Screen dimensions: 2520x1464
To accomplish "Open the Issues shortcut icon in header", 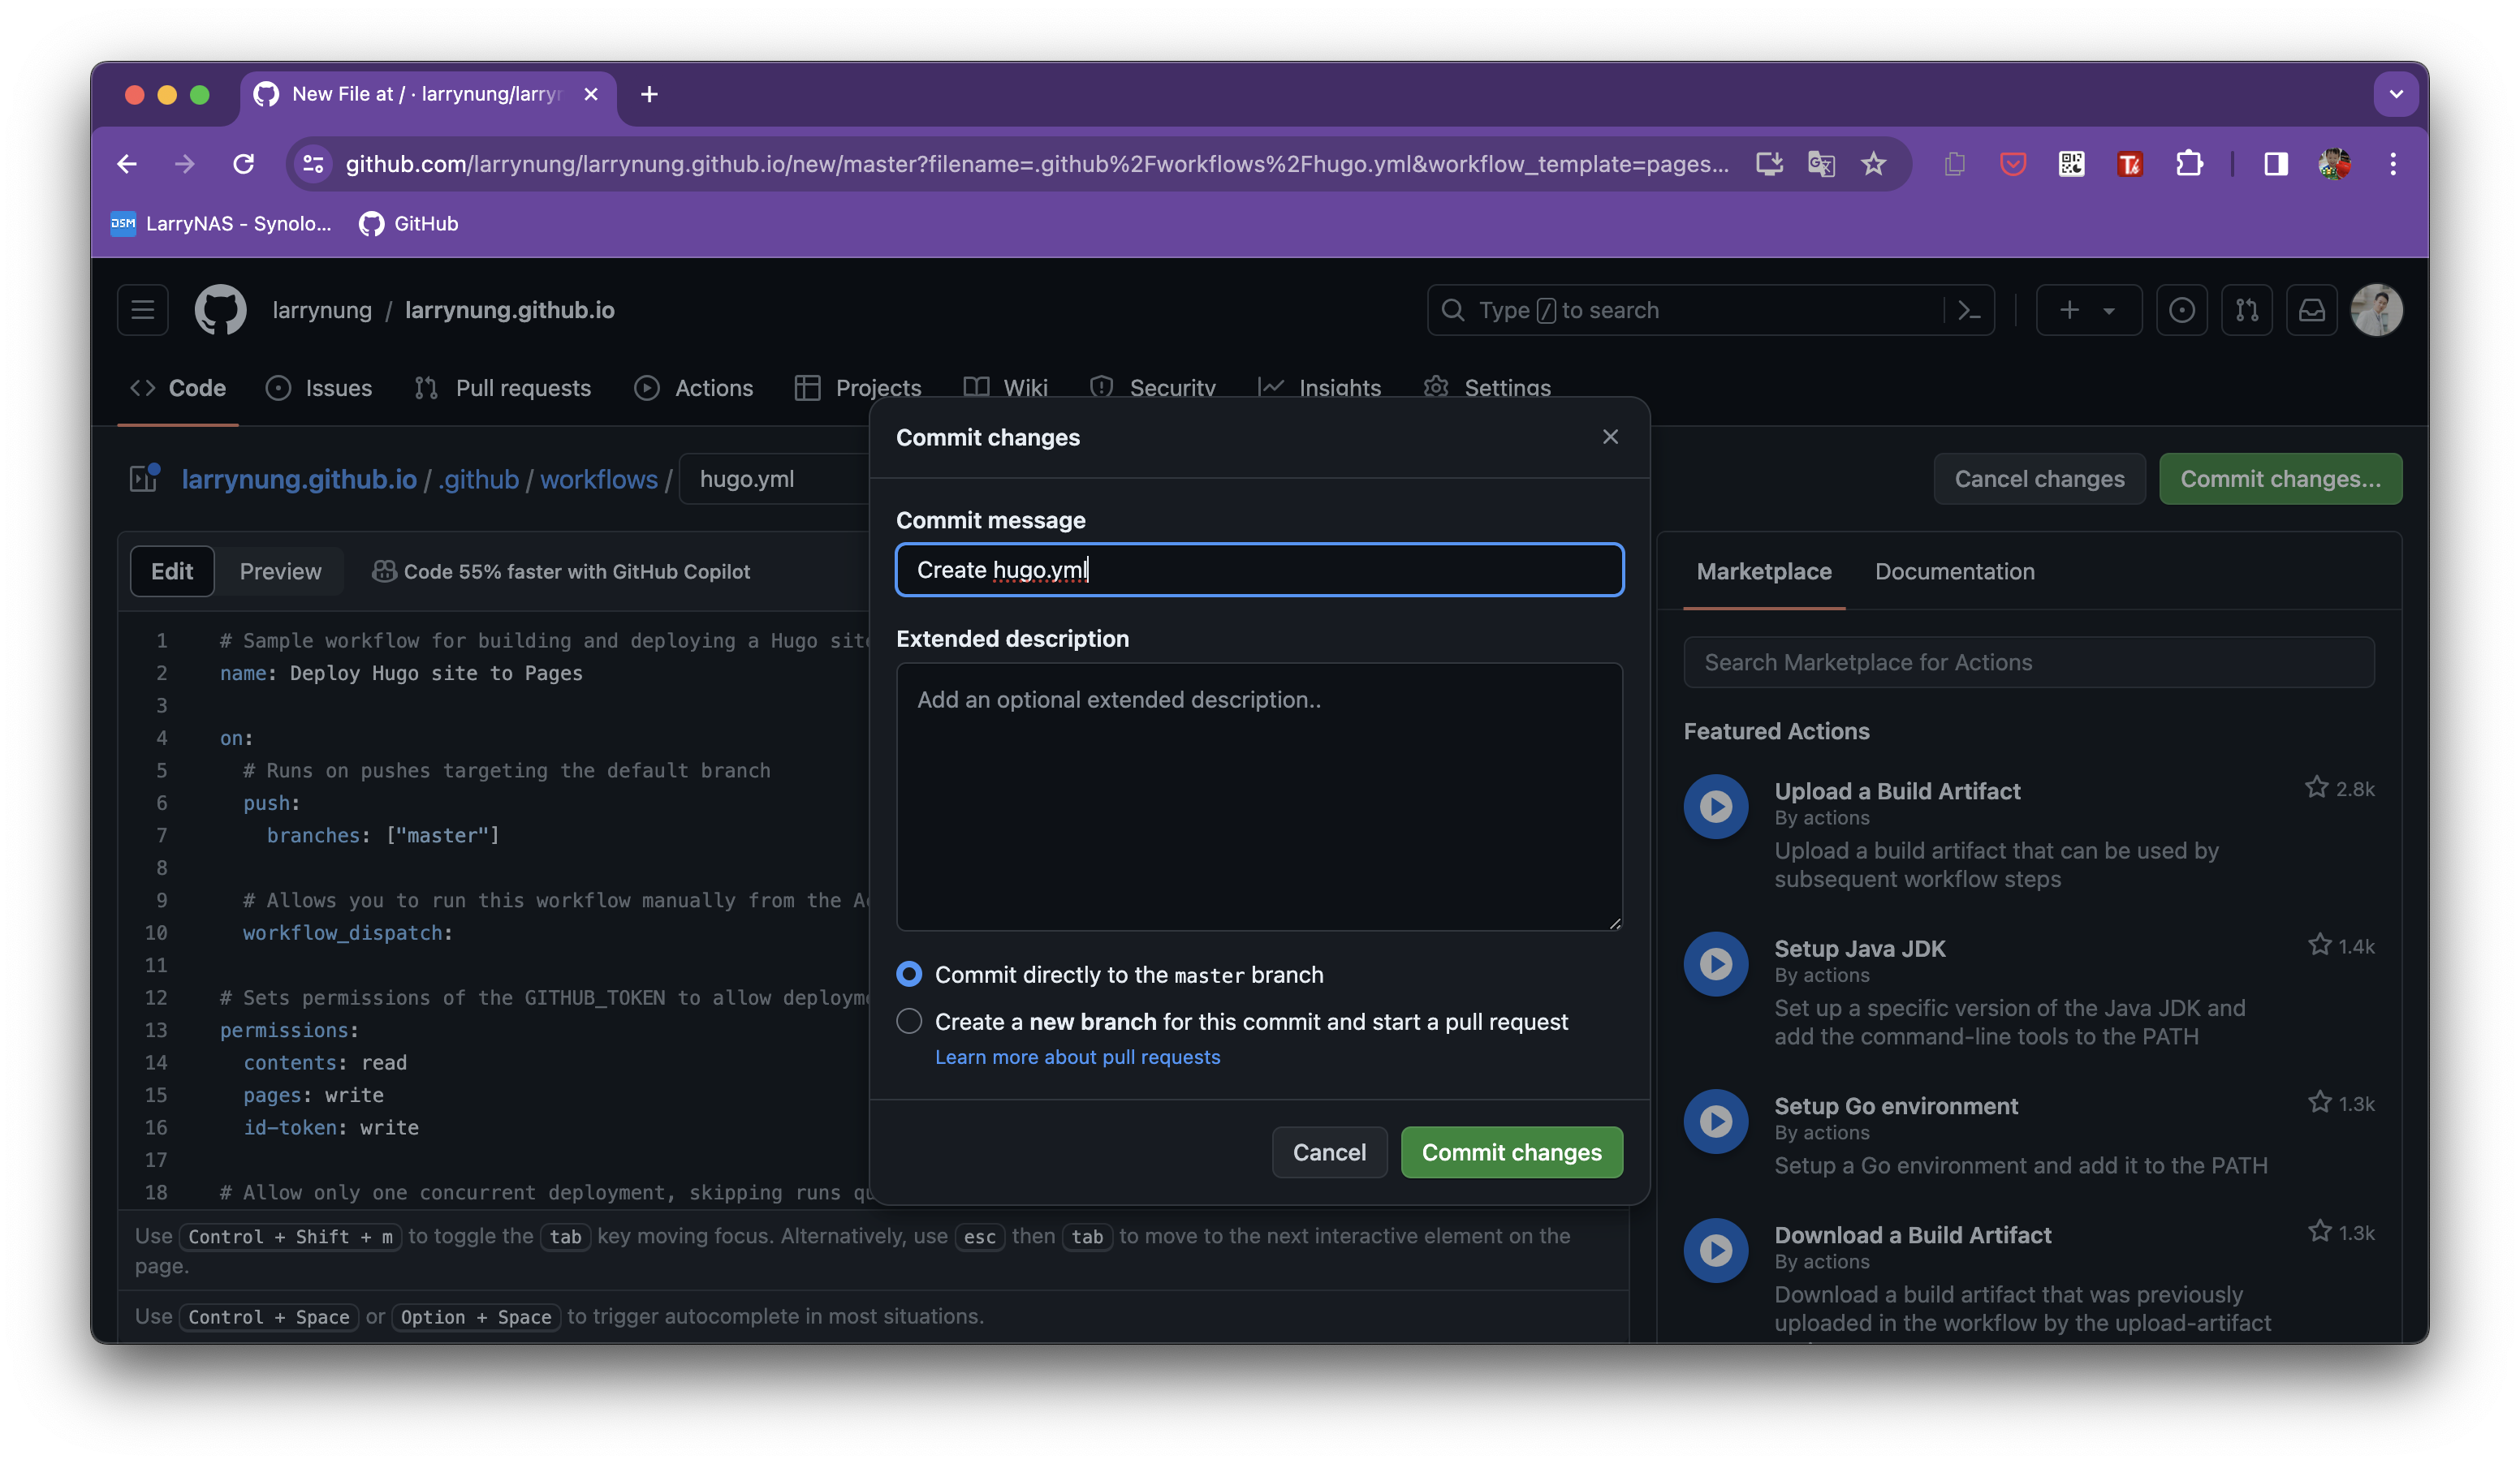I will pos(2181,310).
